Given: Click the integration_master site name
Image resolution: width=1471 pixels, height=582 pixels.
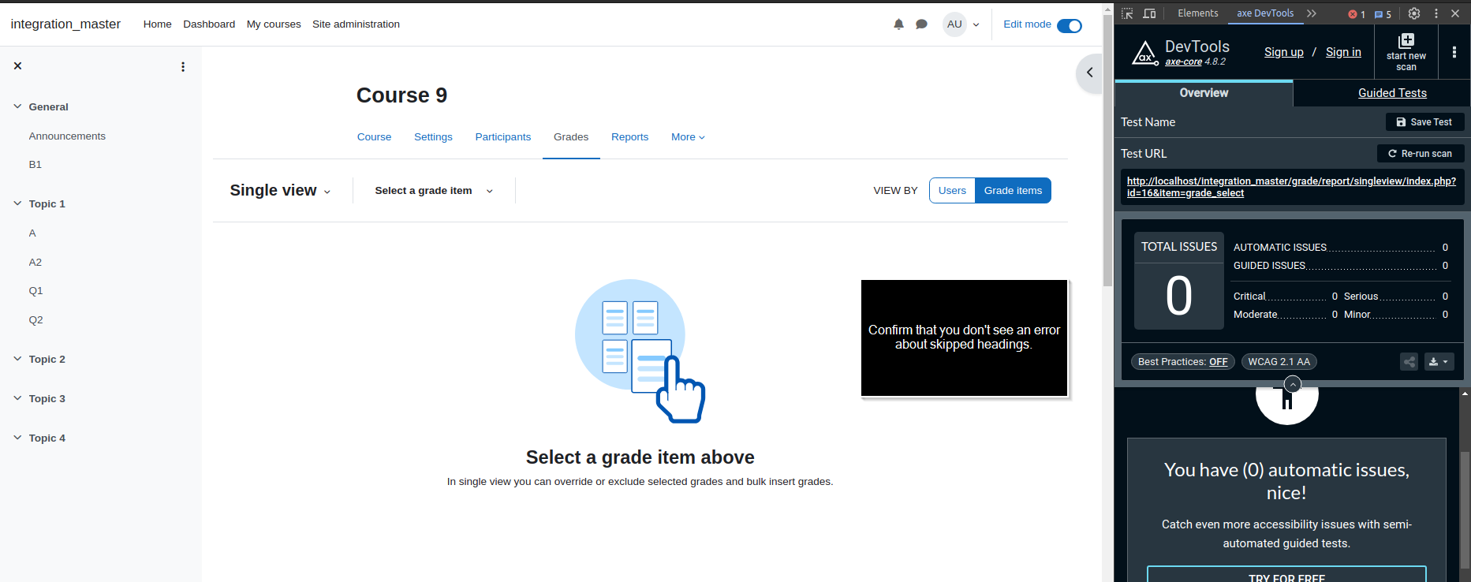Looking at the screenshot, I should [65, 24].
